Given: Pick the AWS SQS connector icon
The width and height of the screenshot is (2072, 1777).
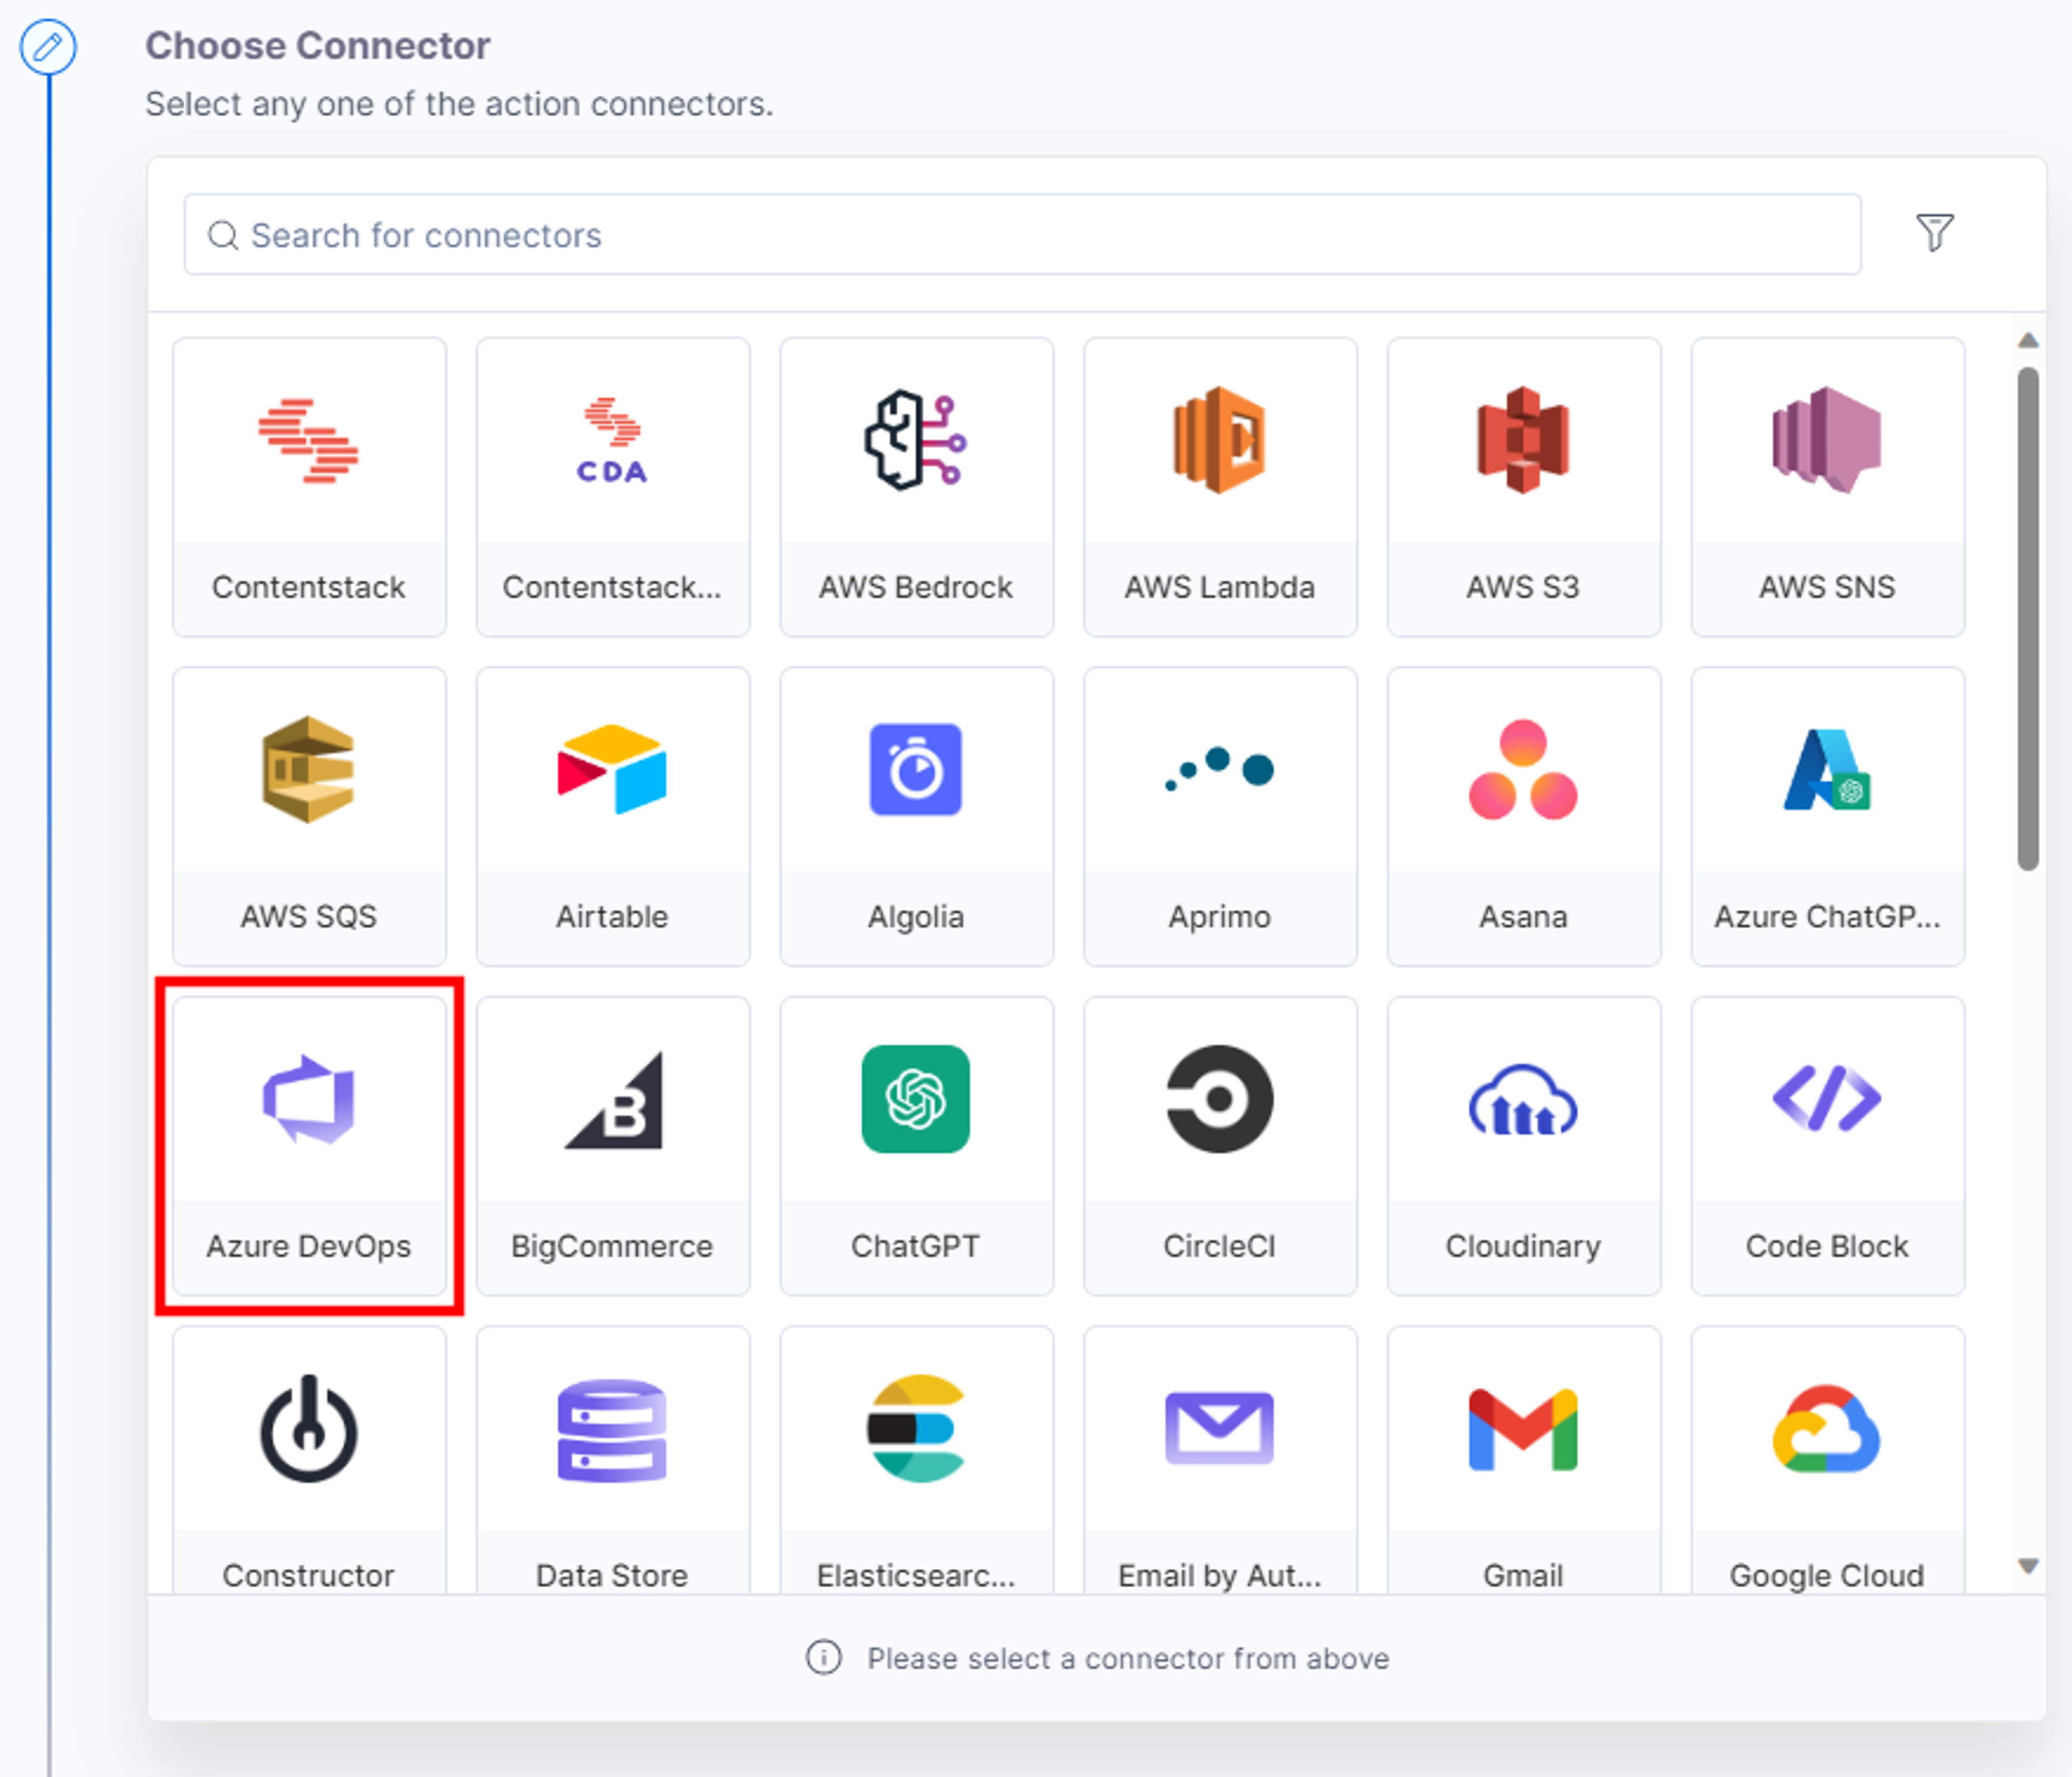Looking at the screenshot, I should coord(308,769).
